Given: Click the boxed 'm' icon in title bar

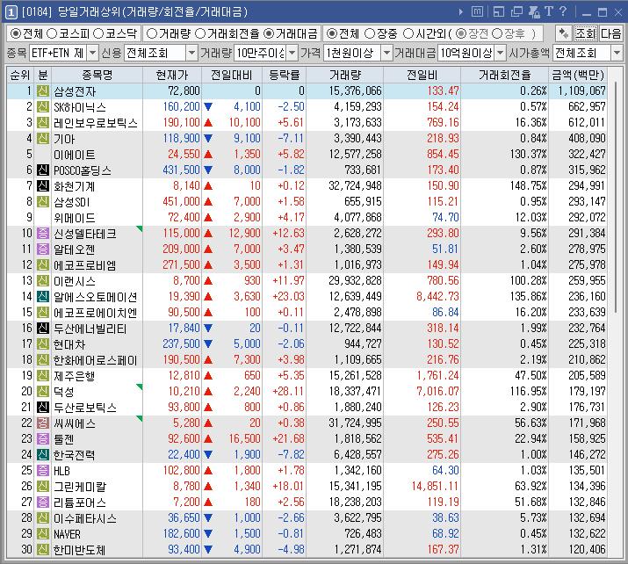Looking at the screenshot, I should pyautogui.click(x=477, y=11).
